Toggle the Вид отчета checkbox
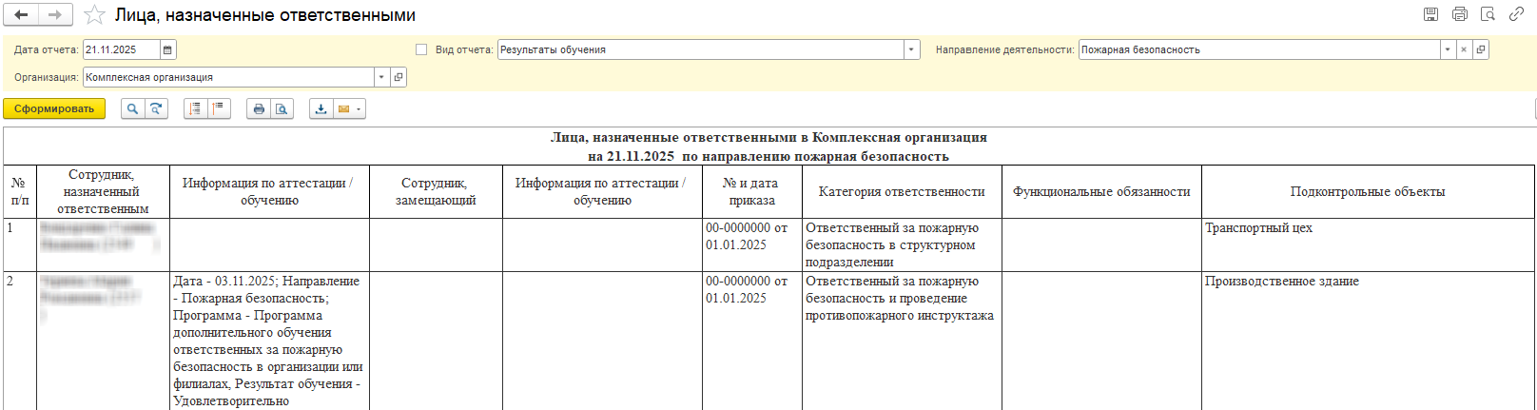Screen dimensions: 1537x410 [421, 49]
